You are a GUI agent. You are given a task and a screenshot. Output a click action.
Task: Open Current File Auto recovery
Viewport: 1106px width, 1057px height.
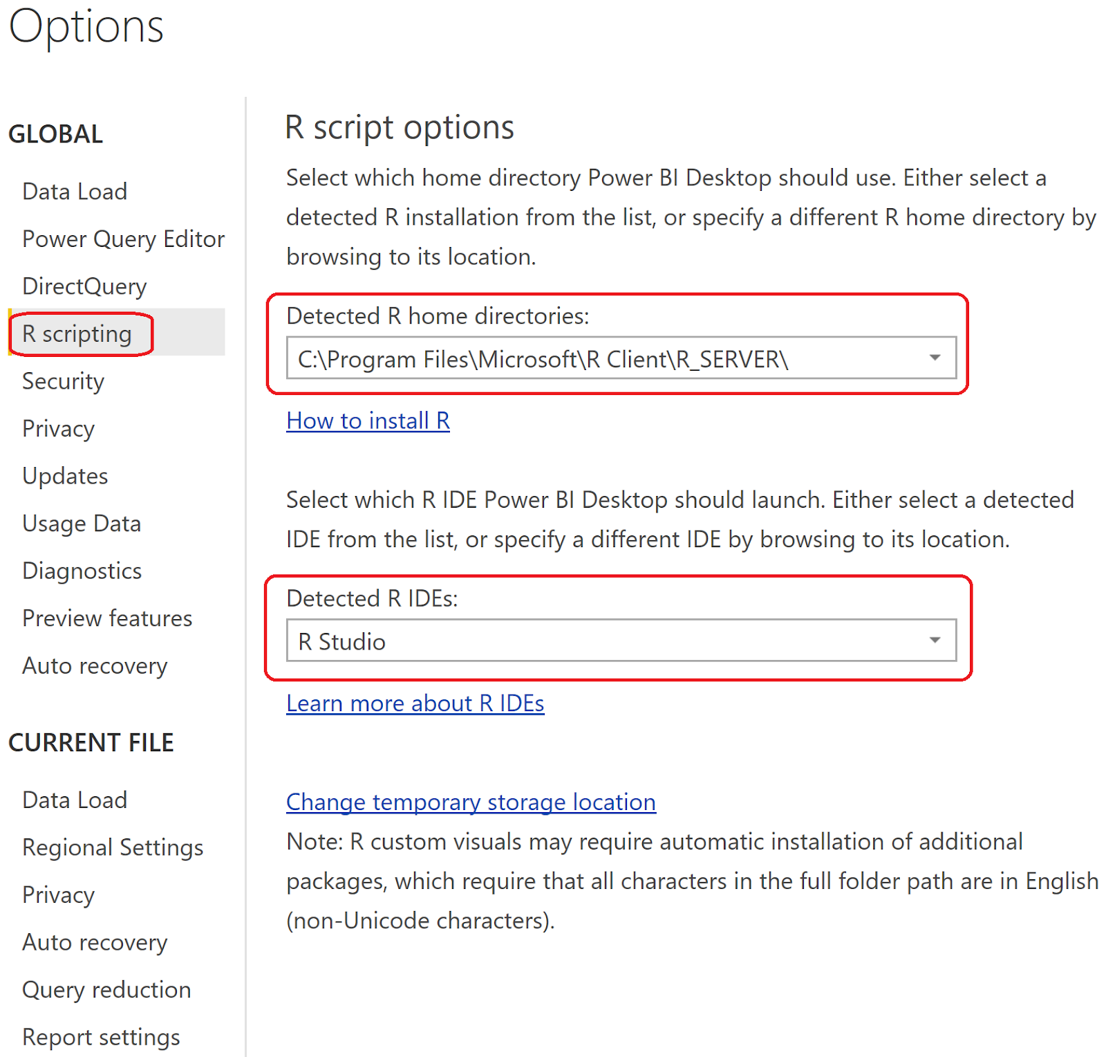click(x=95, y=942)
